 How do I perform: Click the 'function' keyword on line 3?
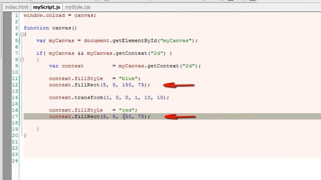(x=37, y=28)
